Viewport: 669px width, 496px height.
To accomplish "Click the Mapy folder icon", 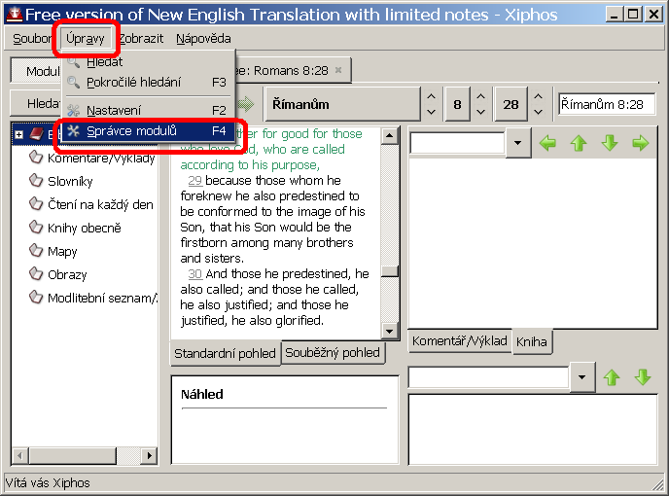I will pyautogui.click(x=36, y=251).
